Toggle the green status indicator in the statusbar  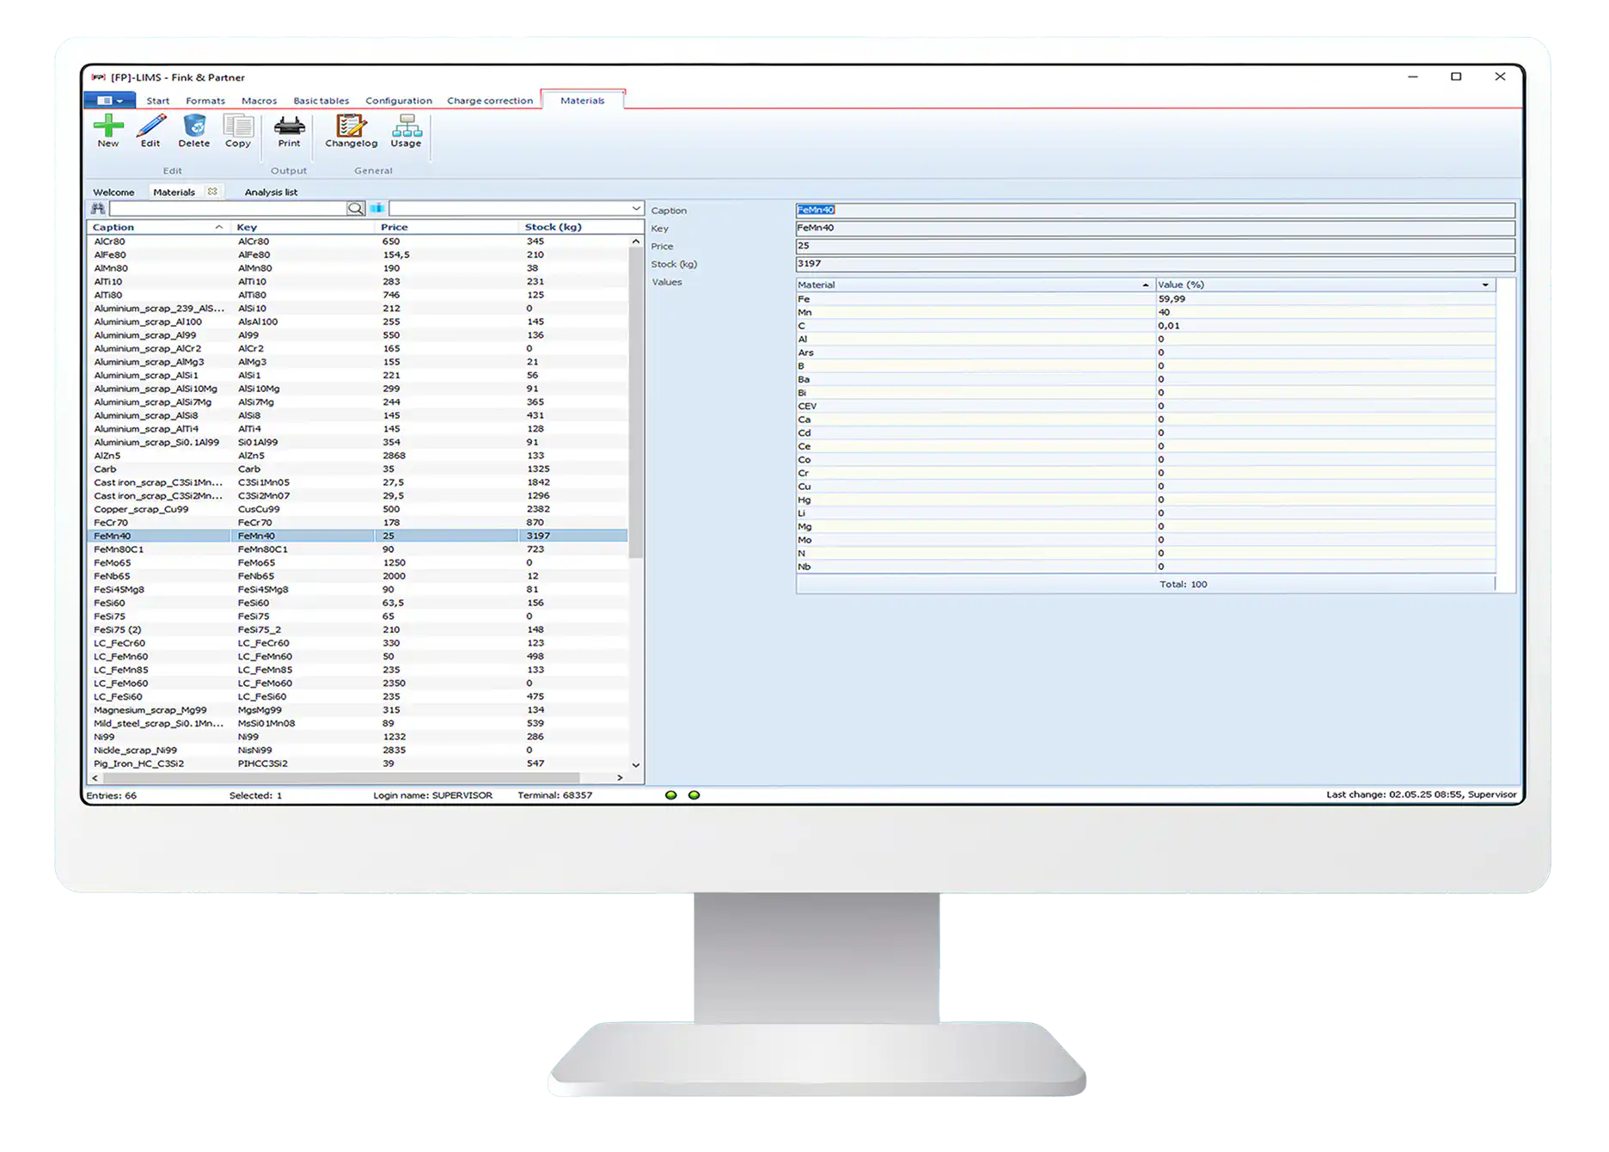(670, 795)
